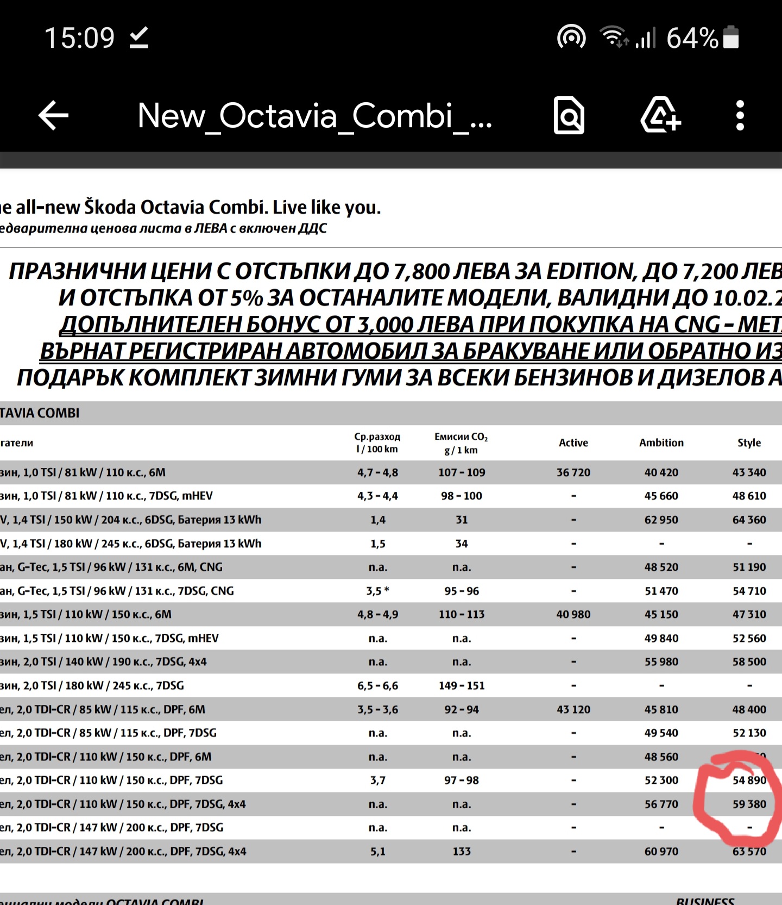
Task: Tap the 36 720 price in the Active column
Action: click(x=573, y=472)
